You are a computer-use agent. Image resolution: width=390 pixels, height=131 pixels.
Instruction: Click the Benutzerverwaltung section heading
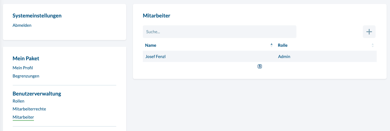point(37,94)
